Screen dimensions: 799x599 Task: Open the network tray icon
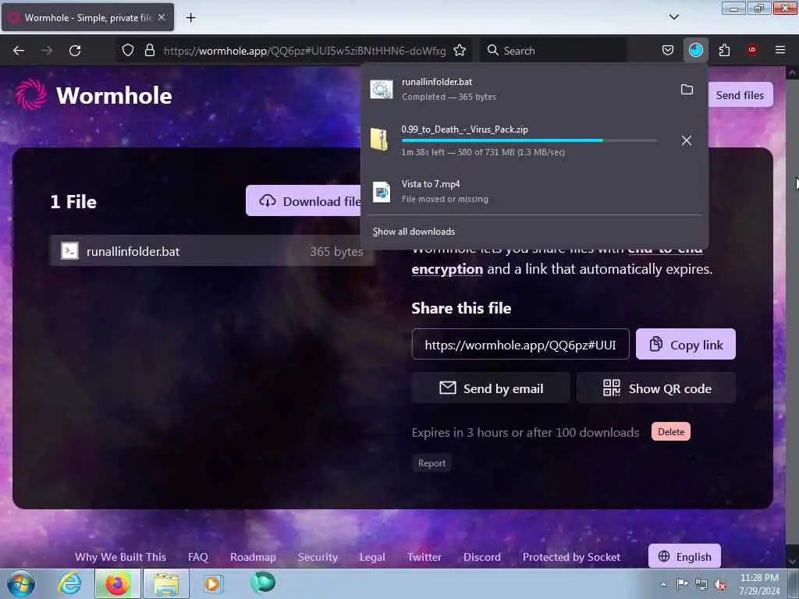[x=701, y=584]
